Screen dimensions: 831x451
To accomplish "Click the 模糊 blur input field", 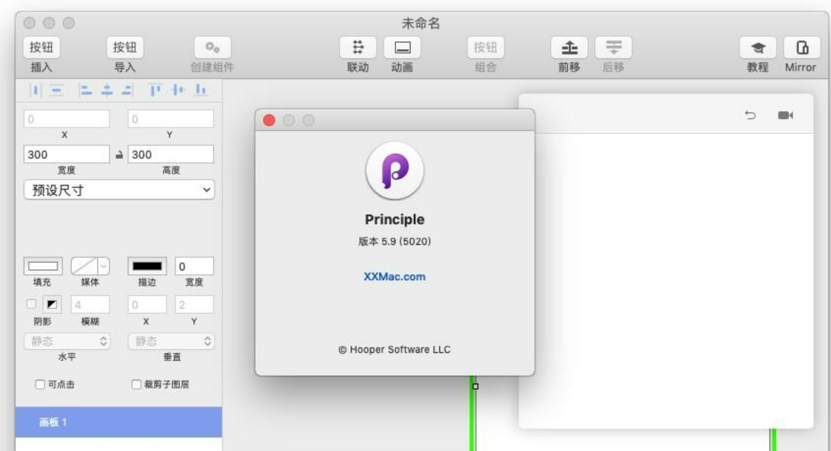I will 90,304.
